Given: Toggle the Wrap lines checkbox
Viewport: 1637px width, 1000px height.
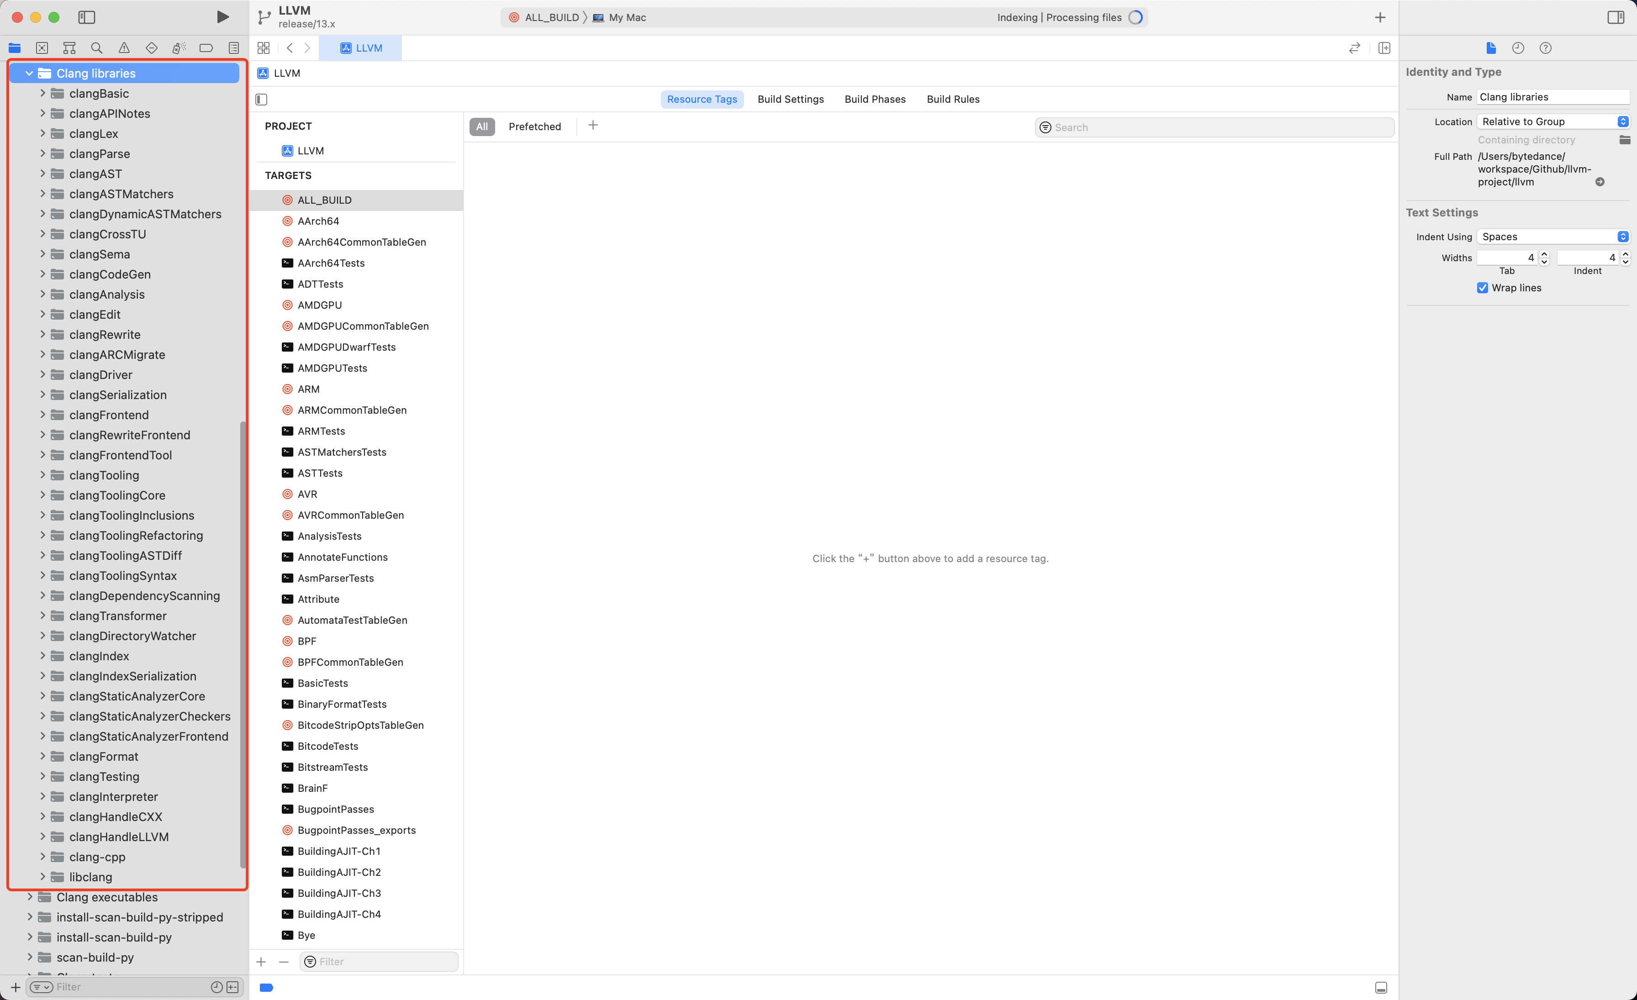Looking at the screenshot, I should coord(1482,288).
